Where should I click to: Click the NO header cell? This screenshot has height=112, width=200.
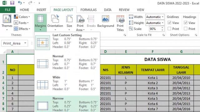tap(12, 70)
